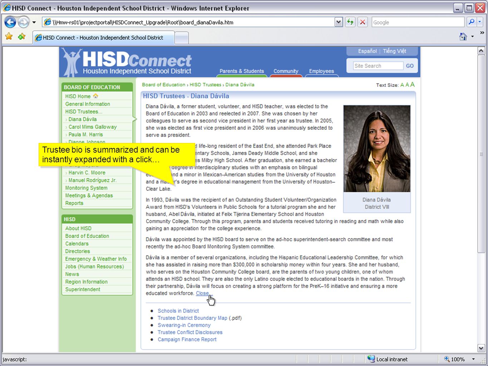Click the Site Search text field
The image size is (488, 366).
point(378,66)
